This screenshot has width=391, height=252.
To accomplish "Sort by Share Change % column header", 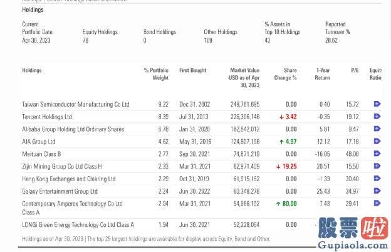I will click(x=286, y=74).
